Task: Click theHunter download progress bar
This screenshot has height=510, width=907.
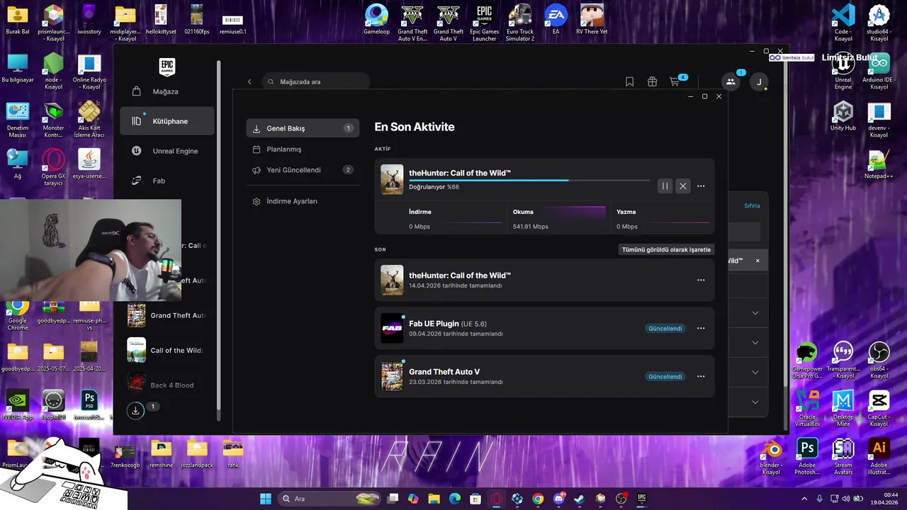Action: tap(529, 180)
